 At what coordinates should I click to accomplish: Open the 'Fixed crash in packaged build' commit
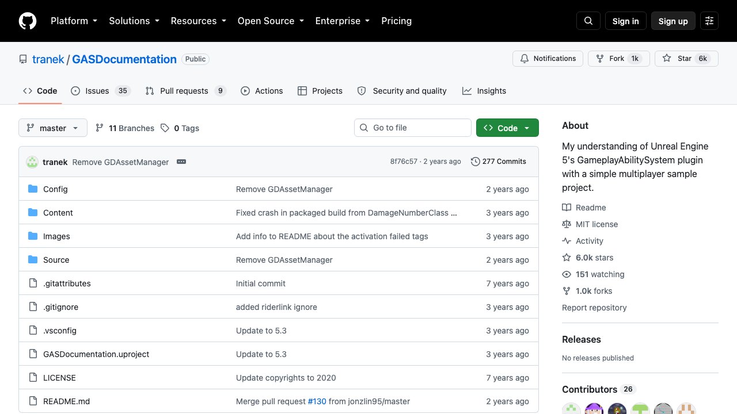click(347, 213)
